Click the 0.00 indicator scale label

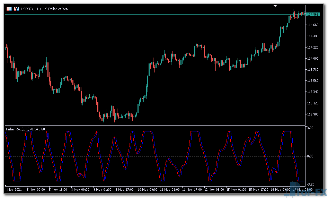tap(310, 156)
